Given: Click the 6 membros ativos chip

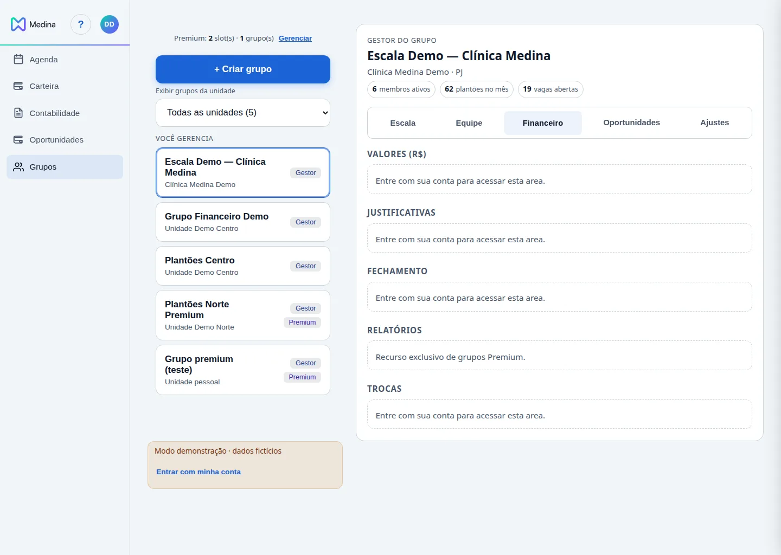Looking at the screenshot, I should (401, 89).
